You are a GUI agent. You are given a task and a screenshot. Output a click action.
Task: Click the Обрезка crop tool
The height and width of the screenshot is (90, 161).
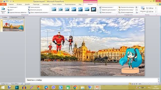(x=143, y=10)
